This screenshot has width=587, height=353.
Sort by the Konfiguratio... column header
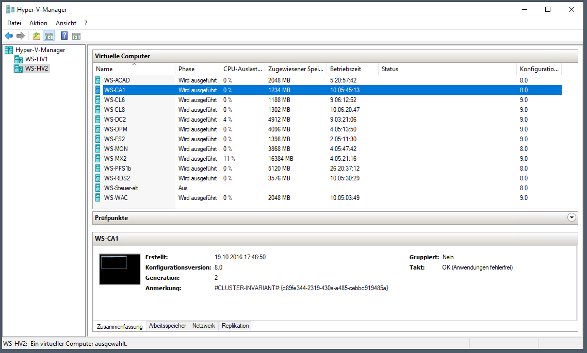pyautogui.click(x=539, y=69)
